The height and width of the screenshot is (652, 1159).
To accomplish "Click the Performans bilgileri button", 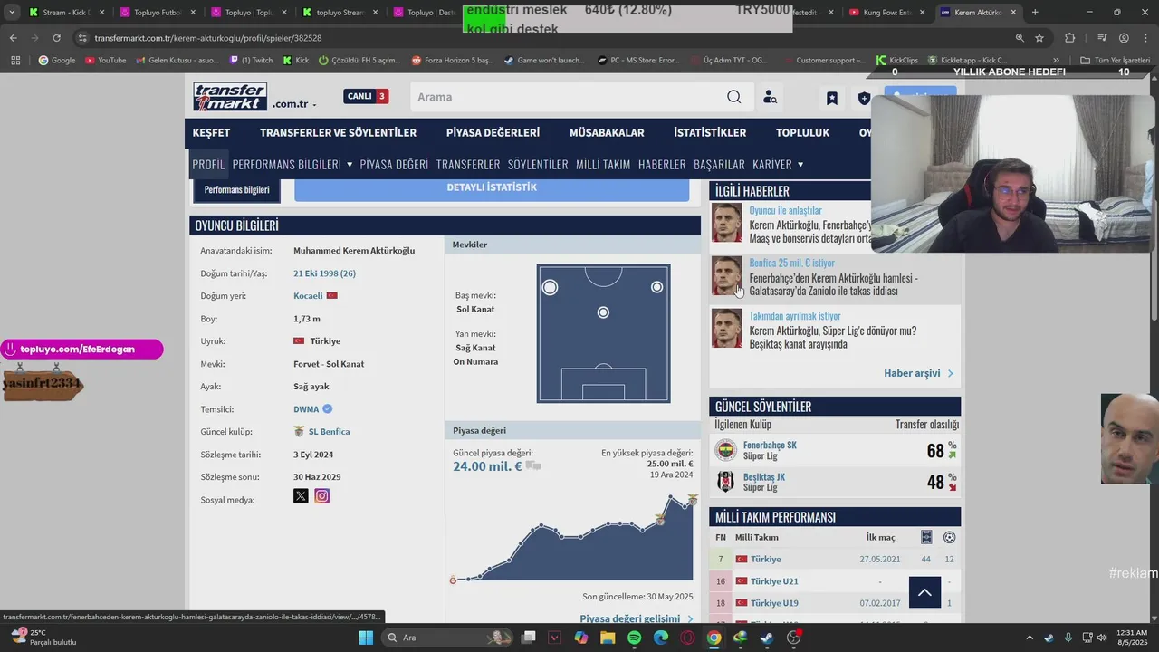I will pos(236,190).
